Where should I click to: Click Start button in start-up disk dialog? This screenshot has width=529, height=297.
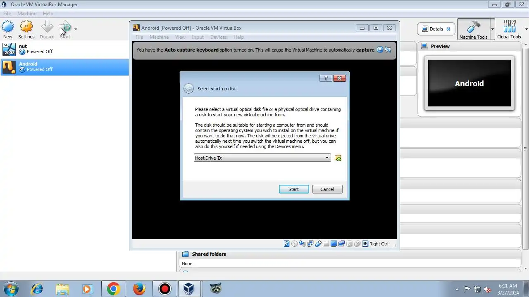click(294, 189)
